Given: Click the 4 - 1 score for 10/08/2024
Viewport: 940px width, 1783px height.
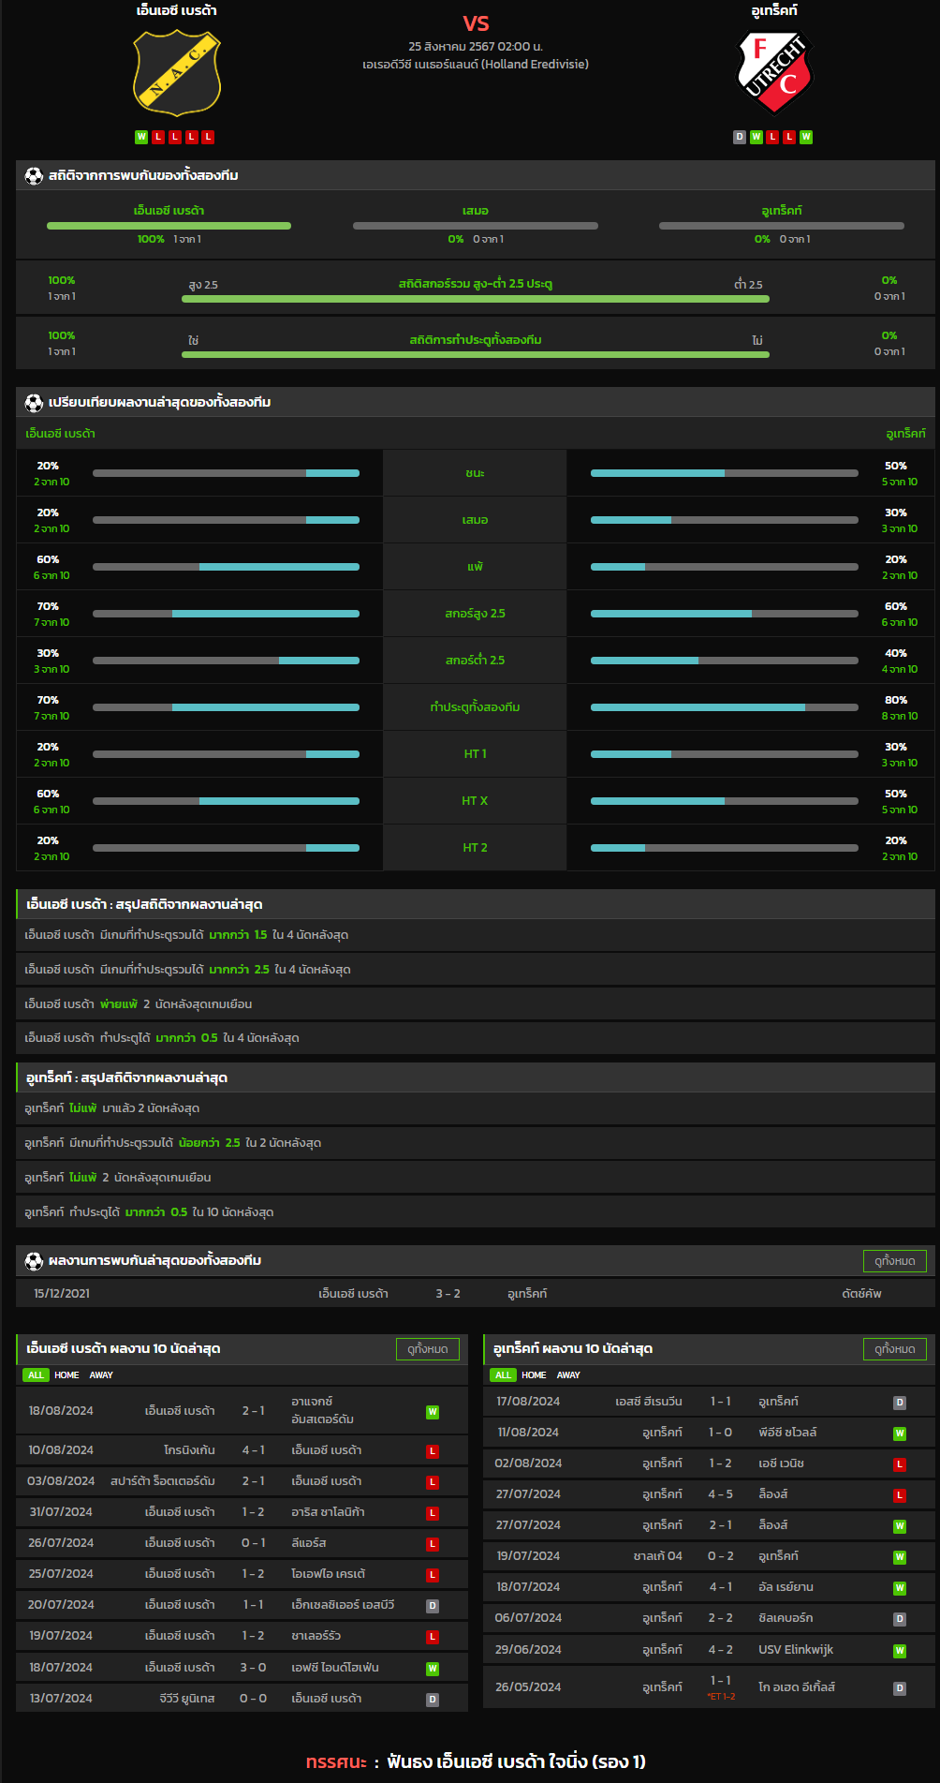Looking at the screenshot, I should (253, 1450).
